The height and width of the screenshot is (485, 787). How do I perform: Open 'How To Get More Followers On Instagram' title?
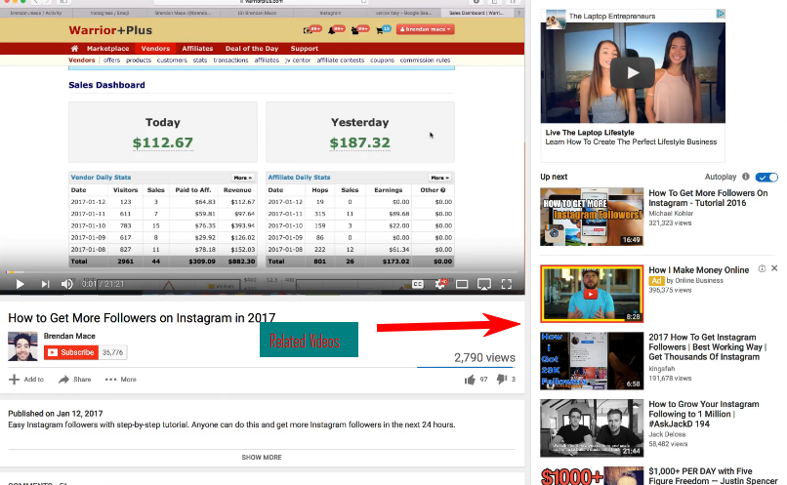click(708, 198)
